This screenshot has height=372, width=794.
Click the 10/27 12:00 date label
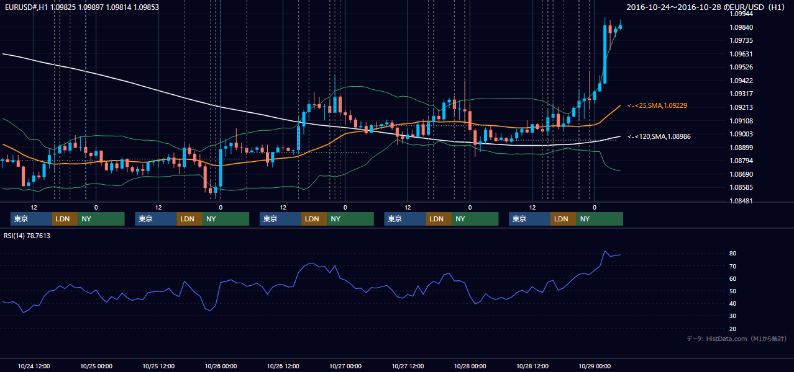tap(408, 366)
